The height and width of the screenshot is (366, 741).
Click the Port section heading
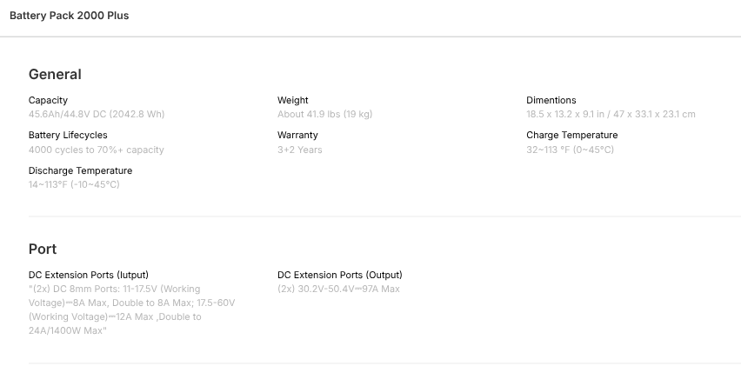click(43, 250)
